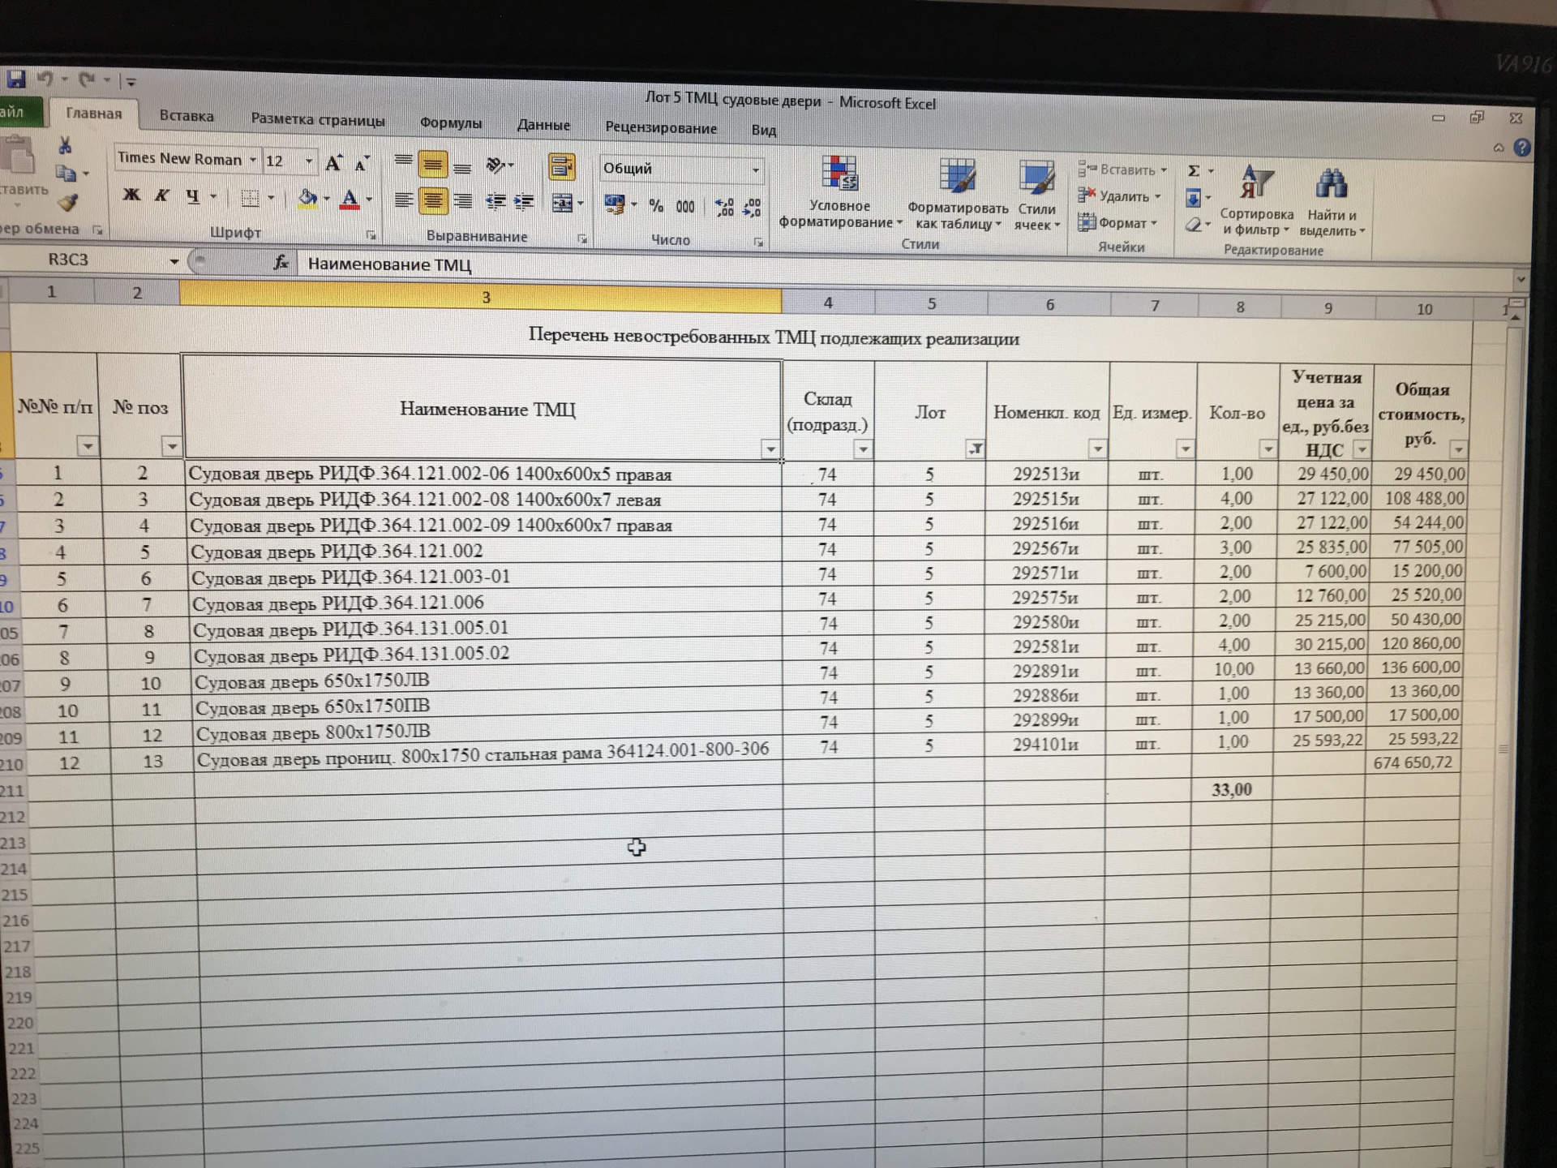Image resolution: width=1557 pixels, height=1168 pixels.
Task: Toggle center horizontal alignment
Action: click(x=432, y=200)
